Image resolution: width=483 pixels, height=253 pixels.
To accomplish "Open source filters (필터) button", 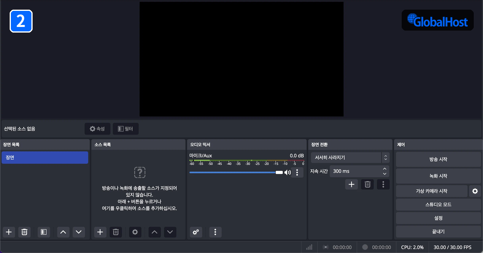I will (x=126, y=129).
